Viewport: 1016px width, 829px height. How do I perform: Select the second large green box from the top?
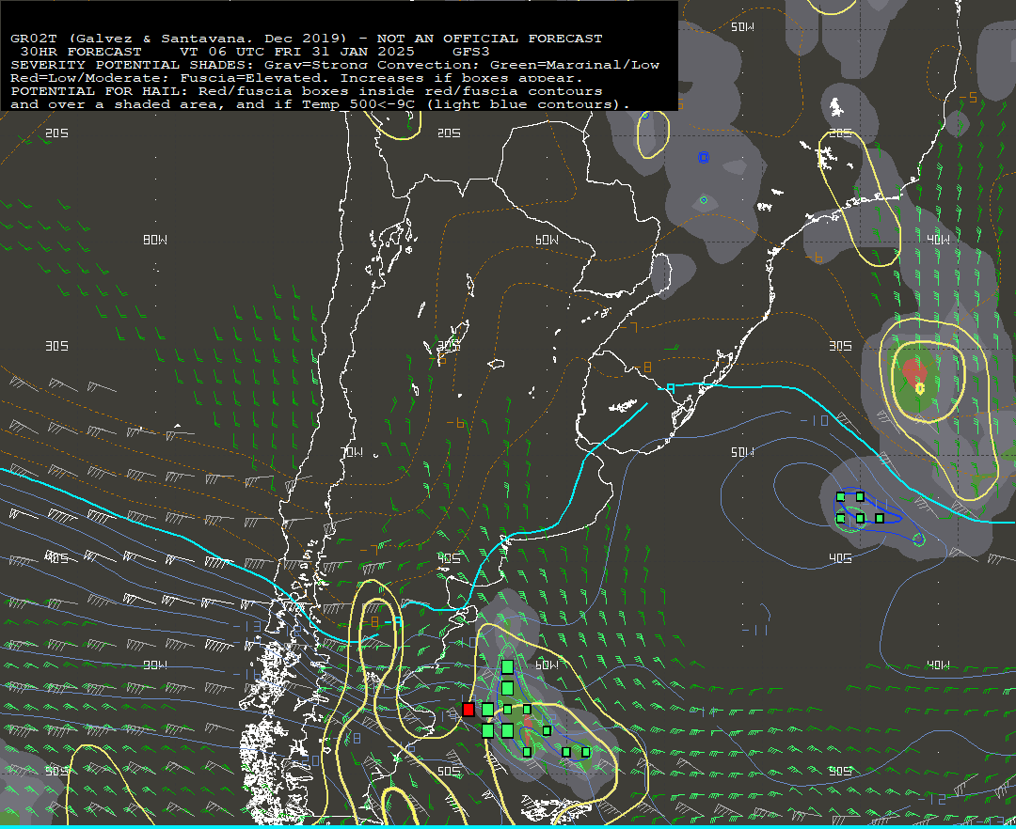click(x=507, y=688)
